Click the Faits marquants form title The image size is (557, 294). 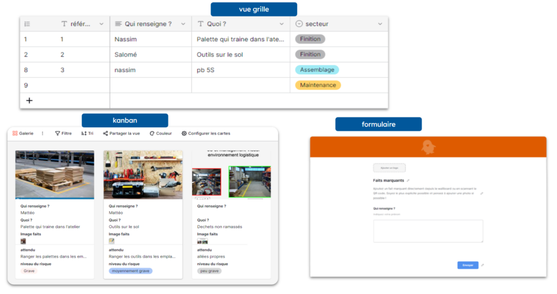pyautogui.click(x=388, y=181)
